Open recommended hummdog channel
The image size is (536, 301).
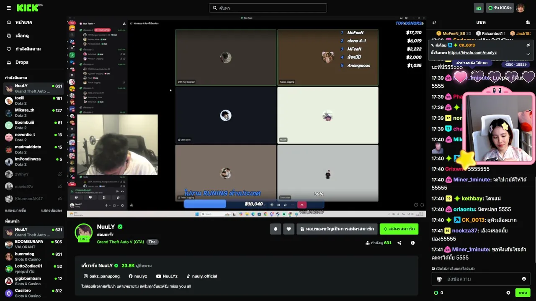33,256
